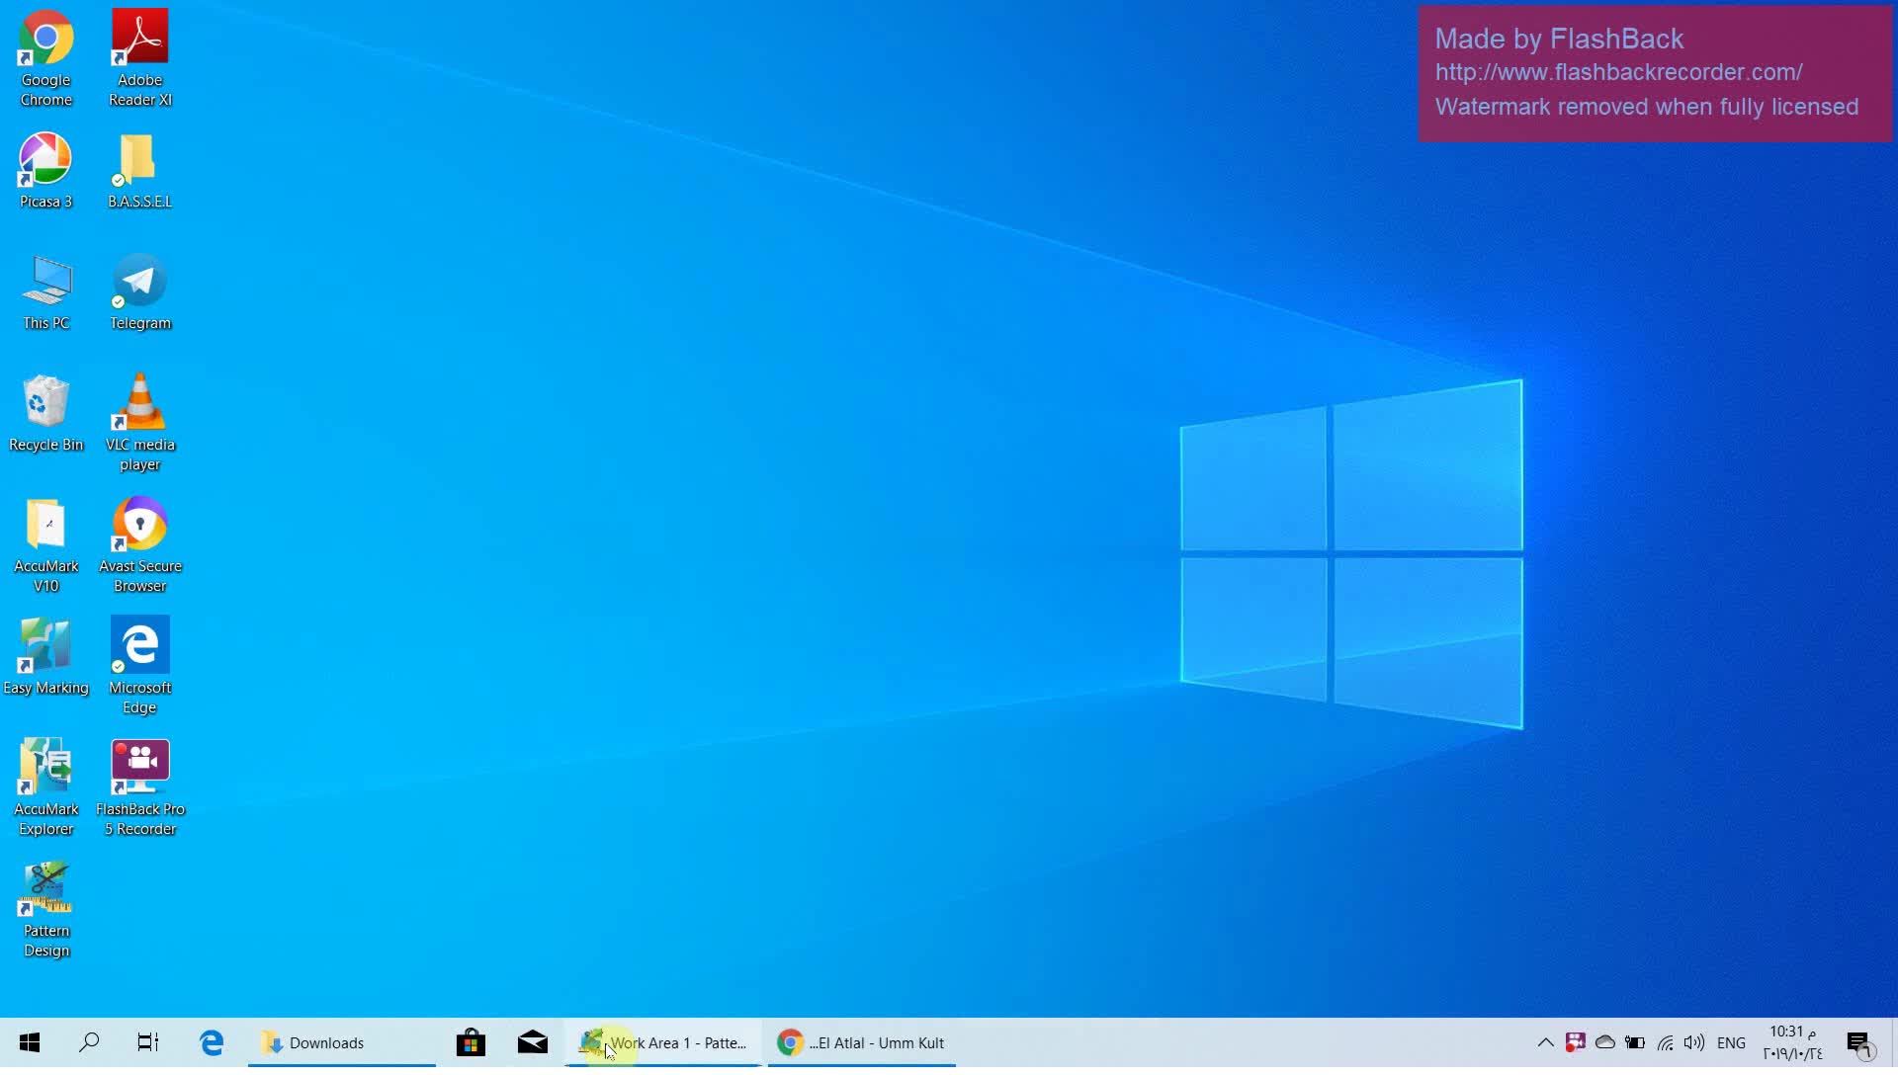
Task: Open the volume control in the system tray
Action: [x=1693, y=1042]
